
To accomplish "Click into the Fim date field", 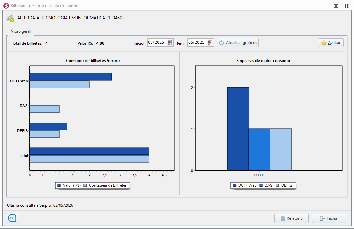I will [x=197, y=43].
